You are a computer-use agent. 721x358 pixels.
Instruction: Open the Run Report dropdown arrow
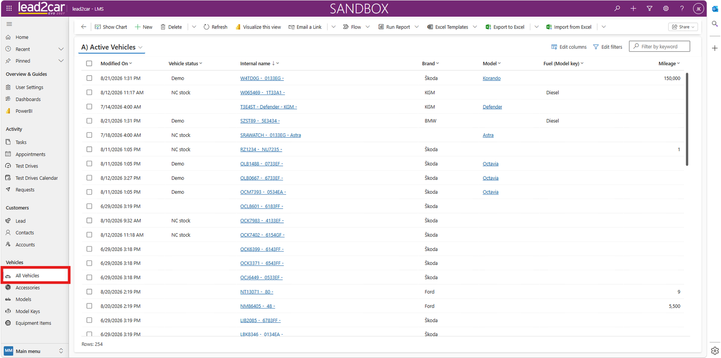point(416,27)
